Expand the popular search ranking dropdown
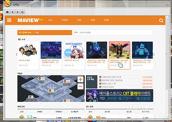172x122 pixels. (x=70, y=33)
